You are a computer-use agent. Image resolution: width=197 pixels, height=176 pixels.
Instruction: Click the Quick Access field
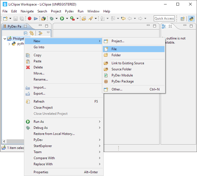point(164,18)
